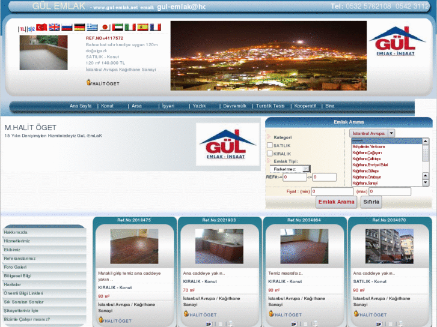Click the Emlak Arama search button
Screen dimensions: 437x327
pos(337,202)
